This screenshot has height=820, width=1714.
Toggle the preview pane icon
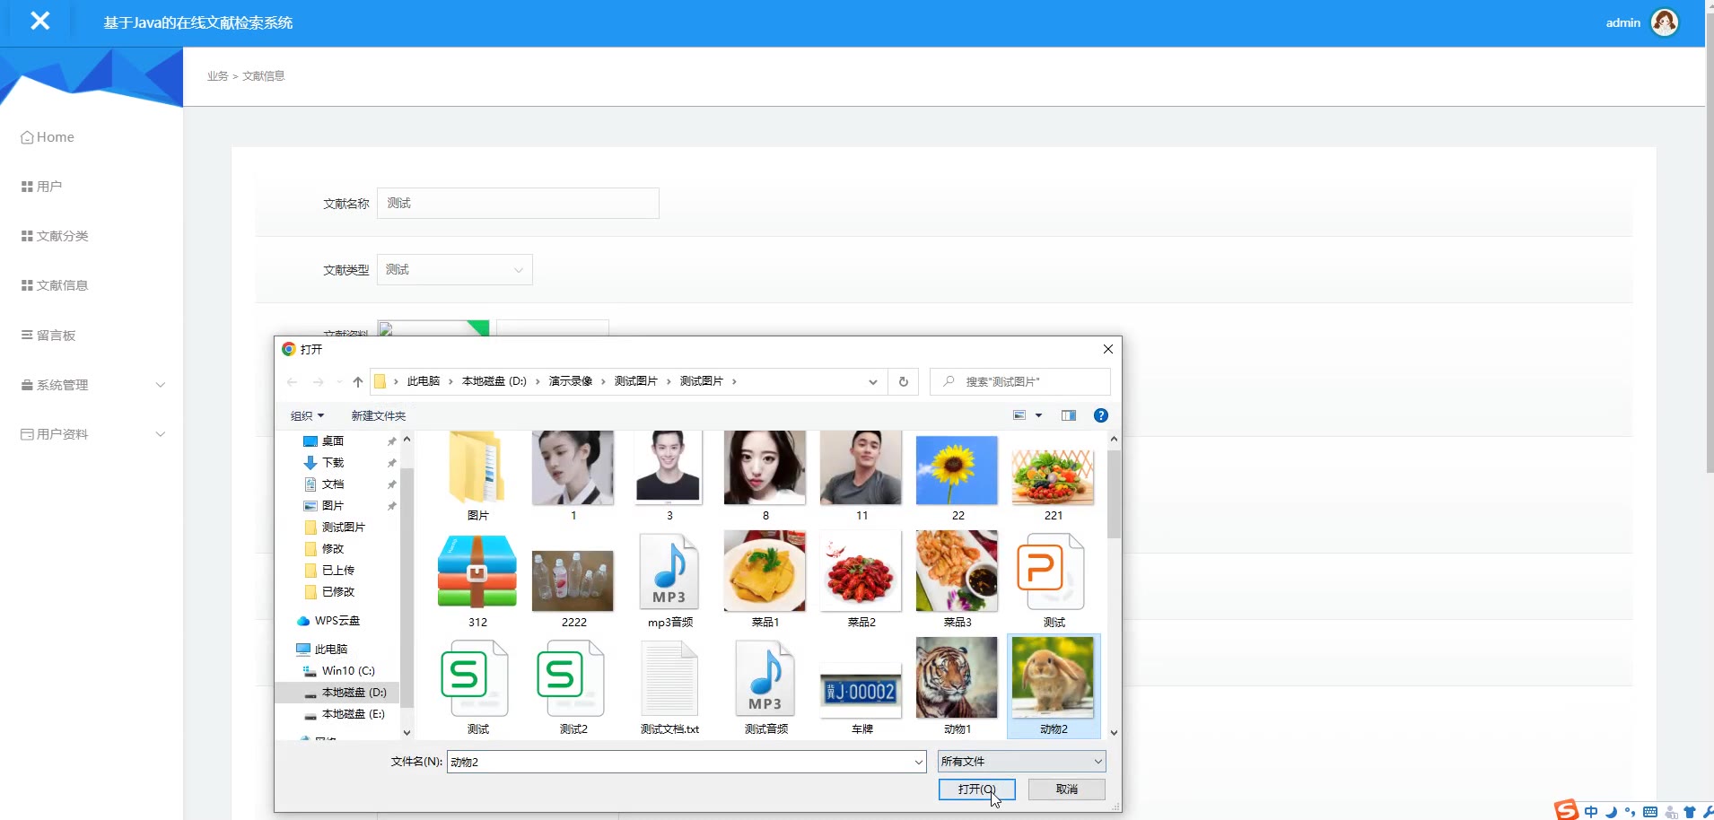(x=1069, y=415)
